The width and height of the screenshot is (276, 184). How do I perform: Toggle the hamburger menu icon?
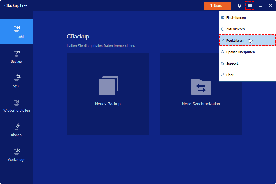[x=250, y=6]
